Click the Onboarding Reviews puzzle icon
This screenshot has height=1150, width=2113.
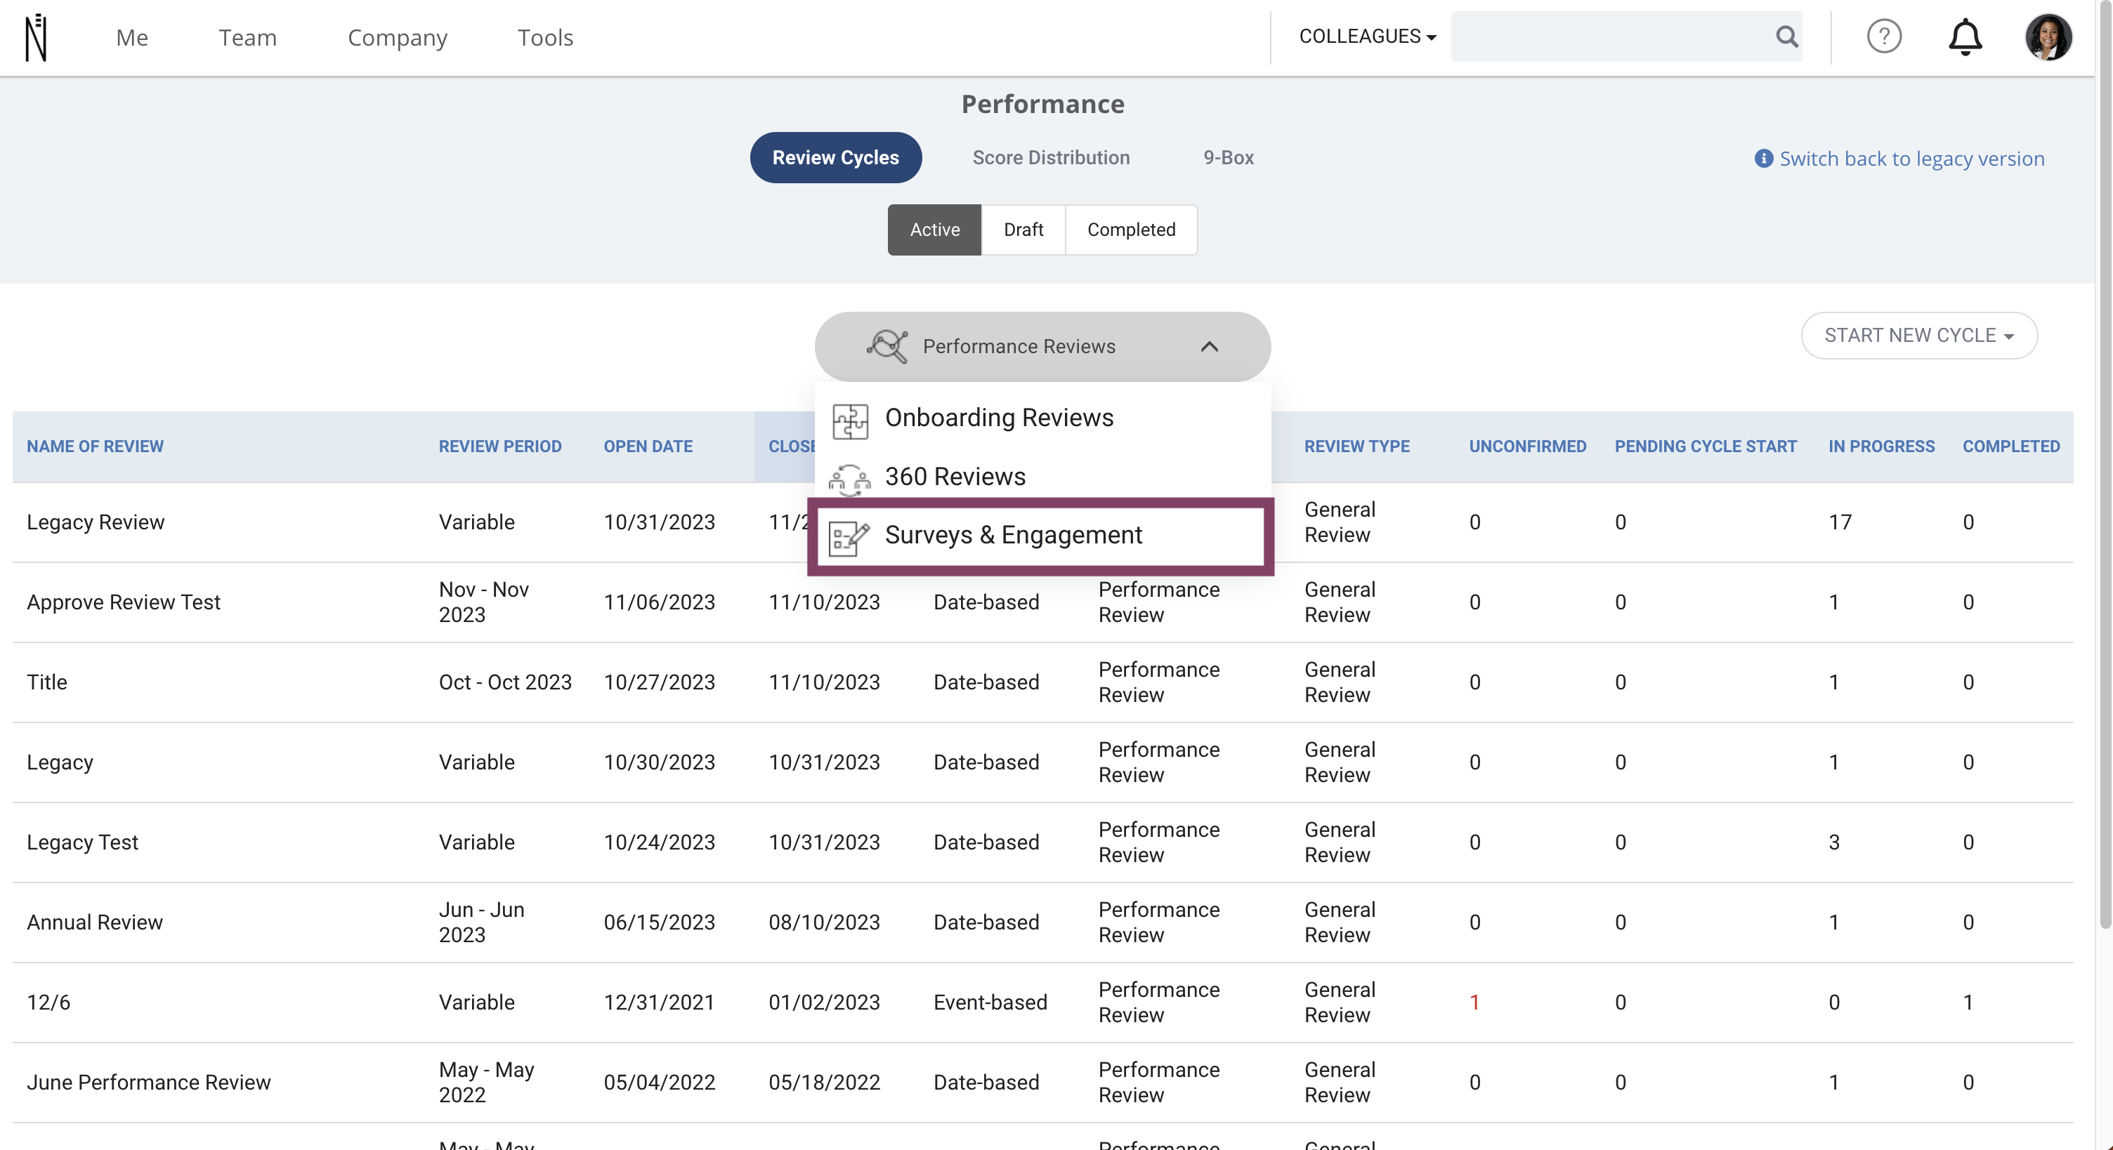click(x=850, y=421)
